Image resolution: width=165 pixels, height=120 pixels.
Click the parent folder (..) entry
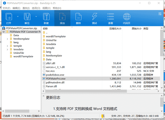click(47, 33)
